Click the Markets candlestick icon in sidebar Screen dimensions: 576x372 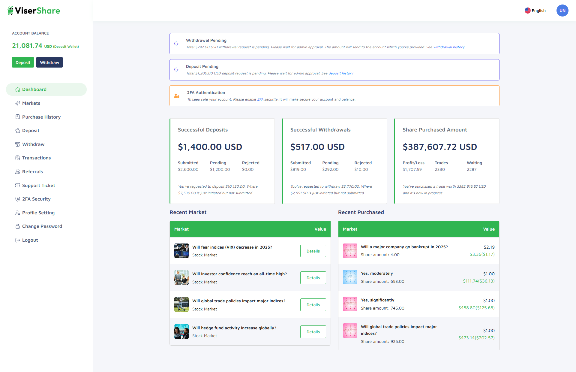pyautogui.click(x=18, y=103)
